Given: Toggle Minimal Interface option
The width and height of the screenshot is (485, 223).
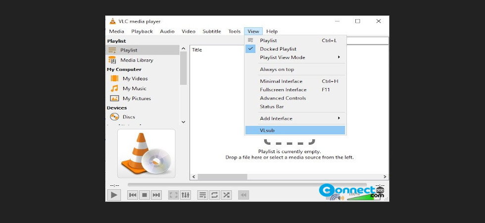Looking at the screenshot, I should (x=295, y=81).
